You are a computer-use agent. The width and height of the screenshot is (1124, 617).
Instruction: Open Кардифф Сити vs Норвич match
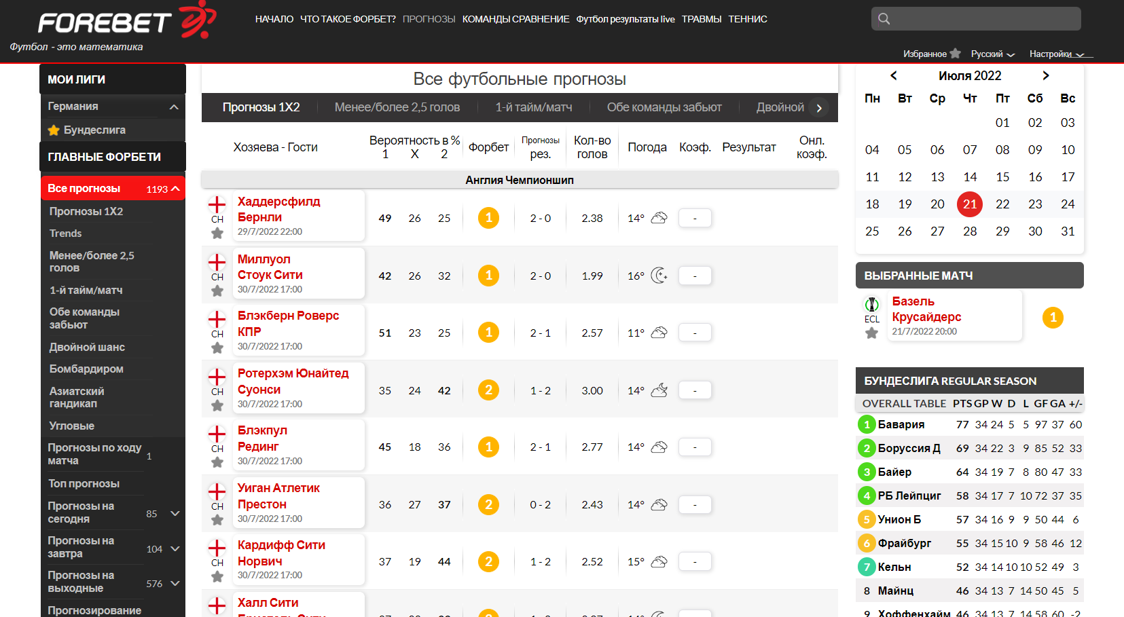coord(281,553)
